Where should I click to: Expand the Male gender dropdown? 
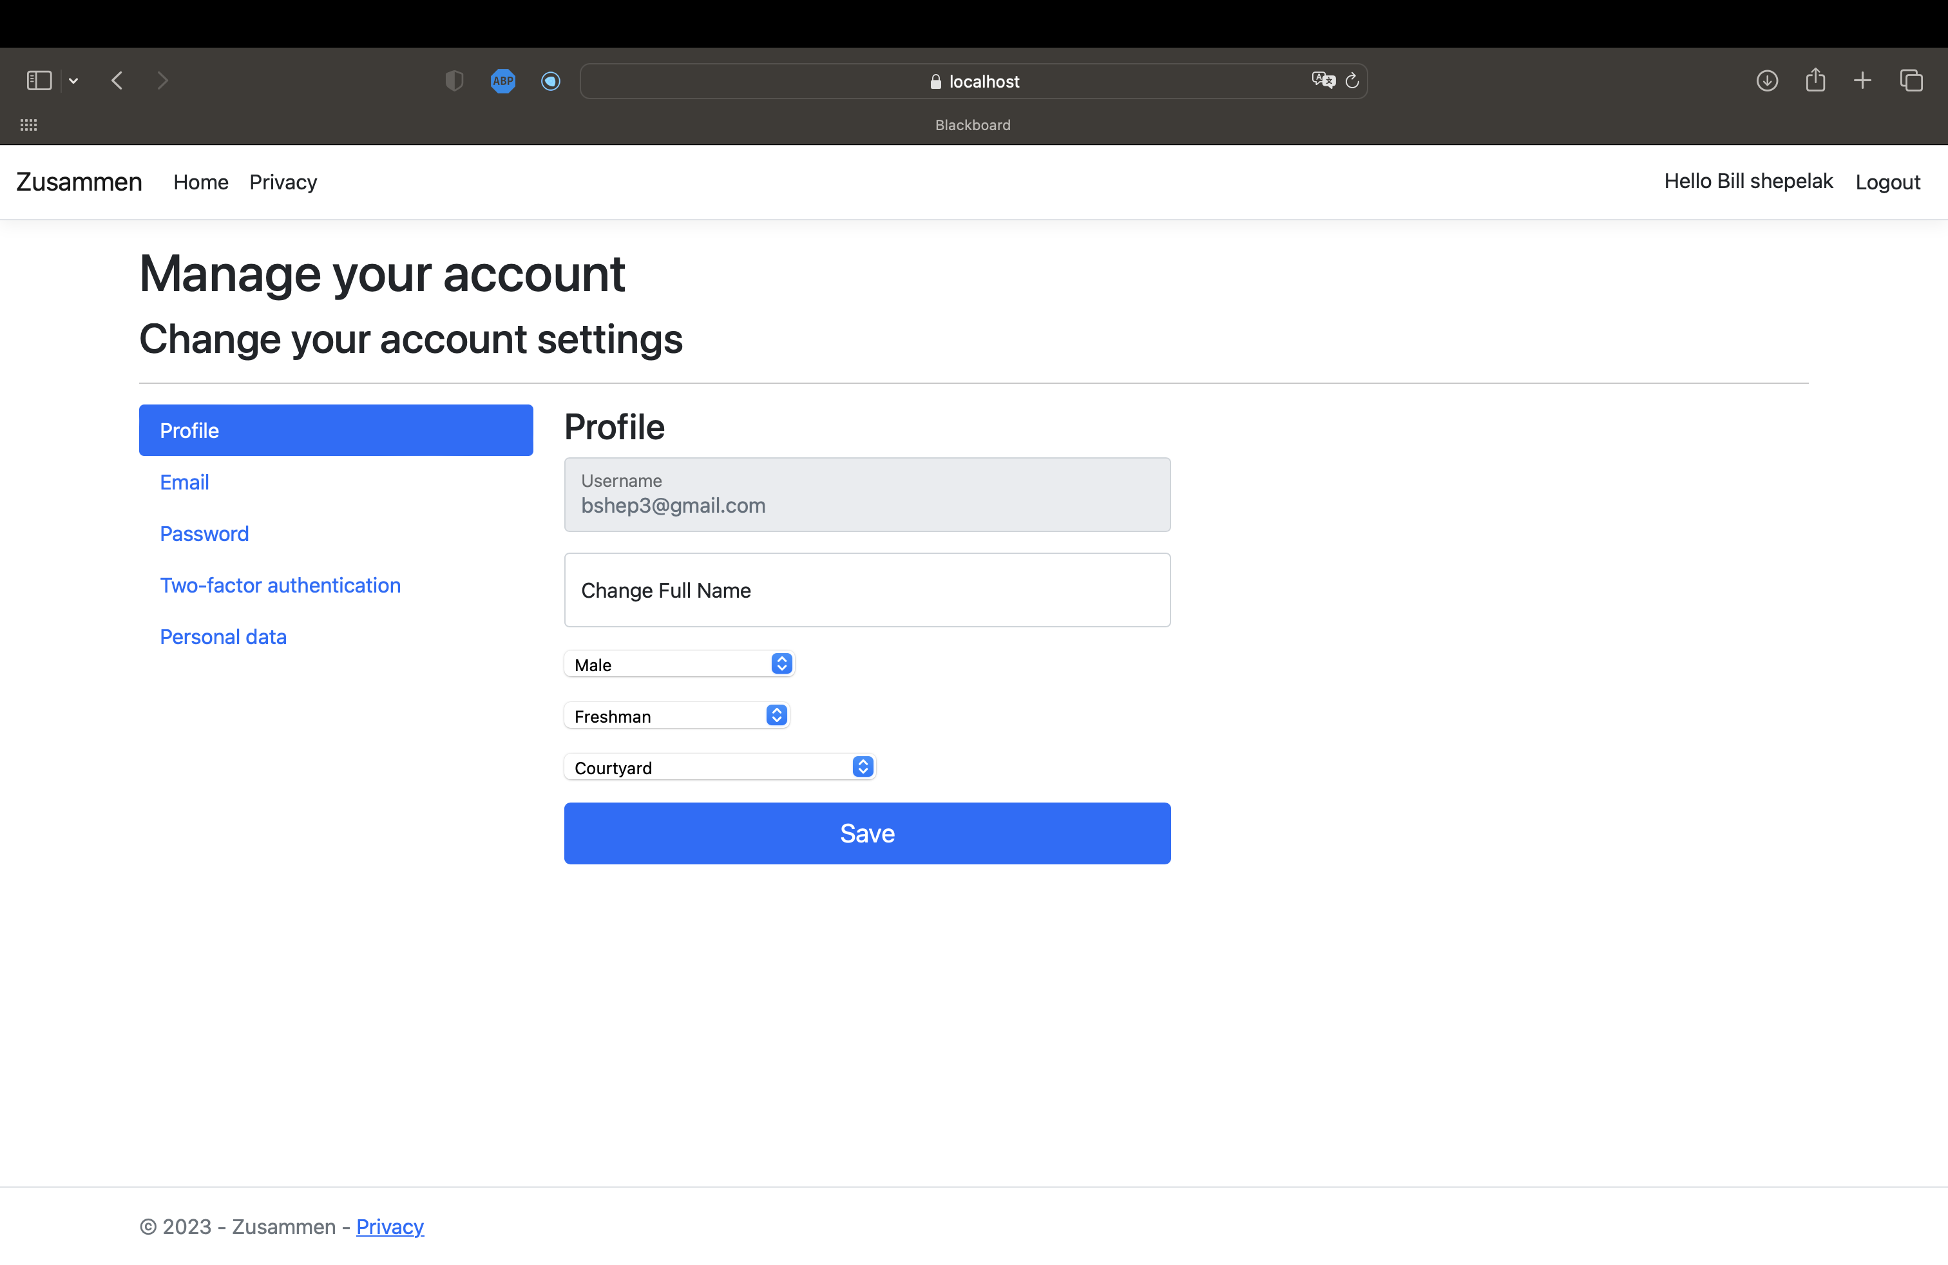point(678,665)
